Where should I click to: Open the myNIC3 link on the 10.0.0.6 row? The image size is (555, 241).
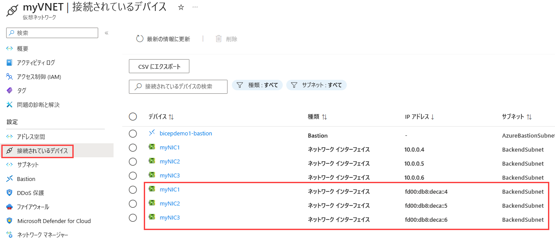click(170, 175)
